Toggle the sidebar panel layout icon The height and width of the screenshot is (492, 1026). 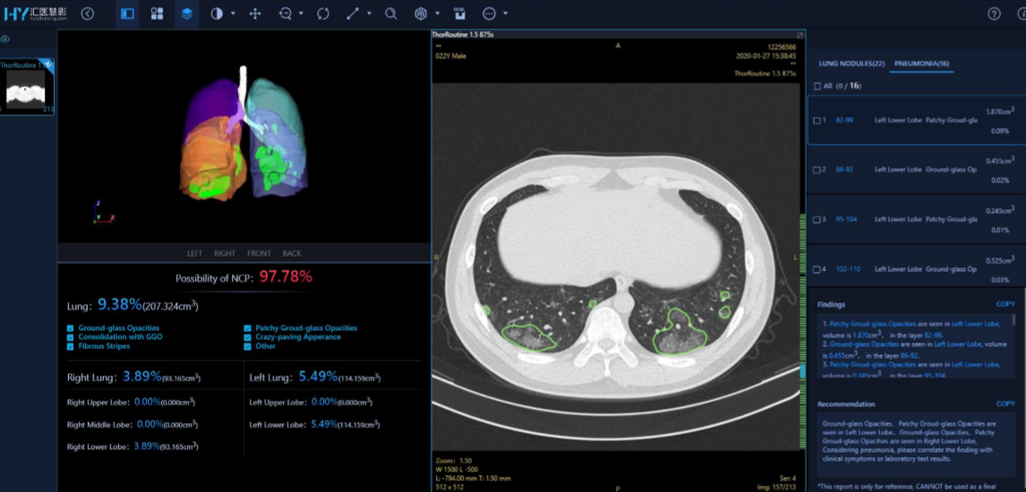pos(127,13)
